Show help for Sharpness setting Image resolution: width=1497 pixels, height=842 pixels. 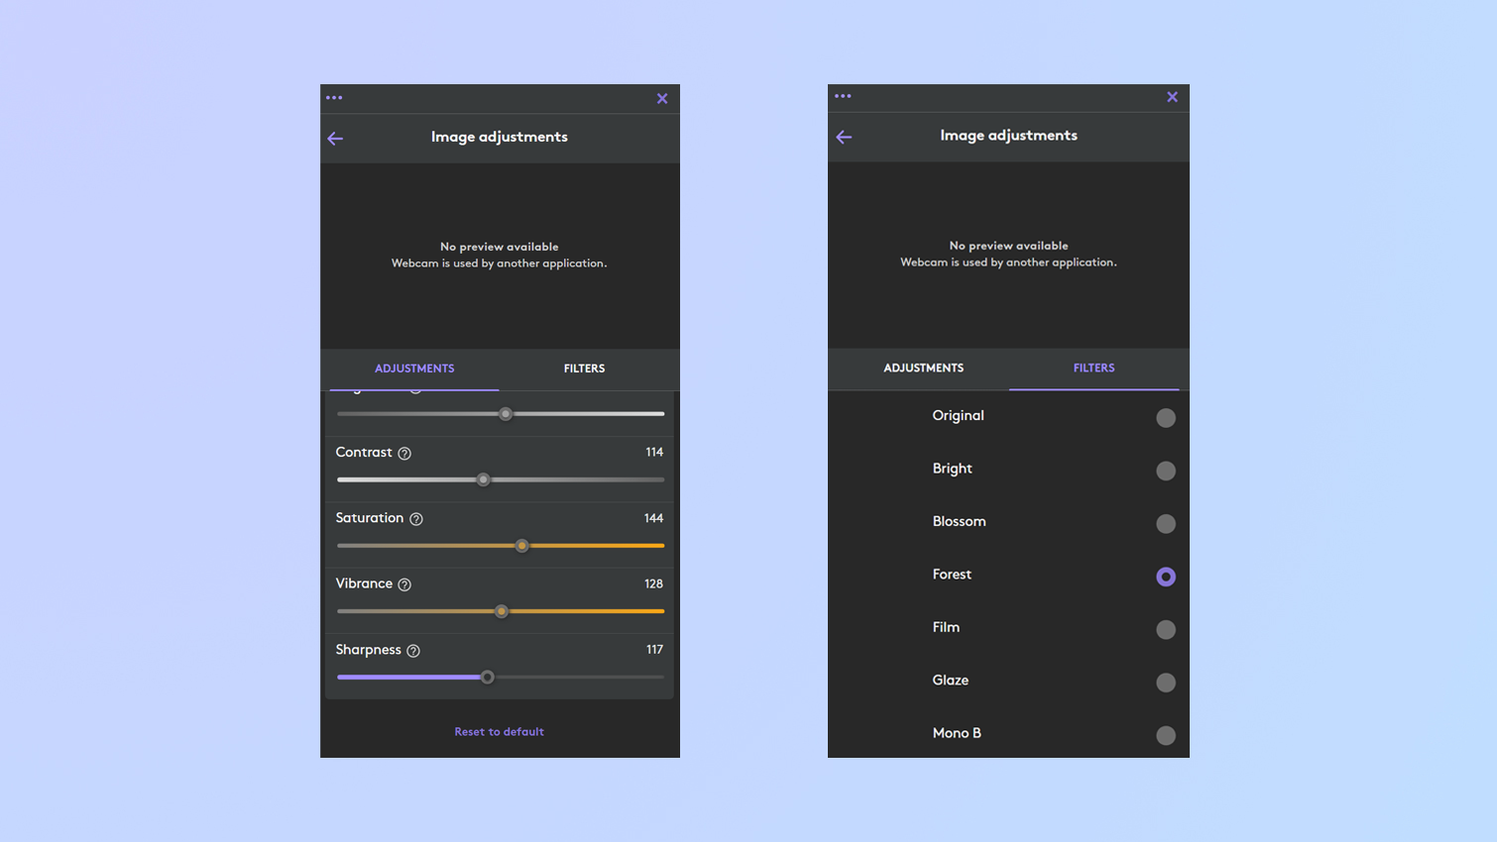click(413, 651)
